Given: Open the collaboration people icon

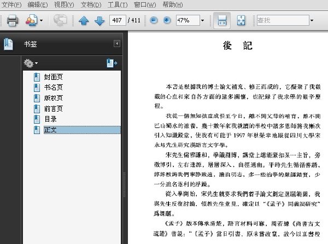Looking at the screenshot, I should coord(31,20).
